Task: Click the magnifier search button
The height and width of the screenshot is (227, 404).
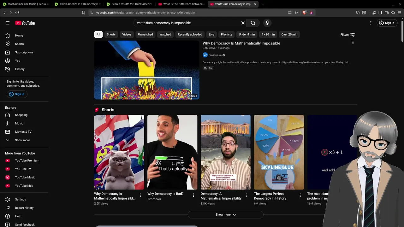Action: pos(253,23)
